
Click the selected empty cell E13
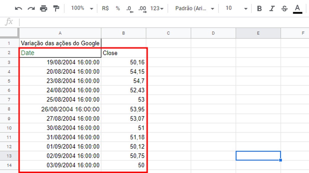click(258, 156)
